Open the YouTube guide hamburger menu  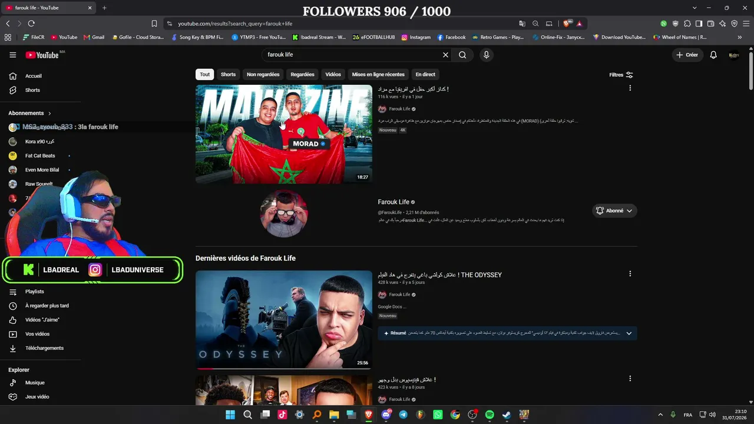click(12, 55)
